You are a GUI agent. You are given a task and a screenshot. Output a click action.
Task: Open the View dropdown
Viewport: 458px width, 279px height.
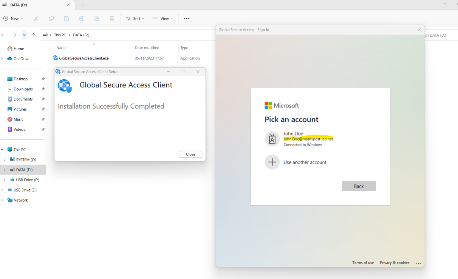(163, 18)
